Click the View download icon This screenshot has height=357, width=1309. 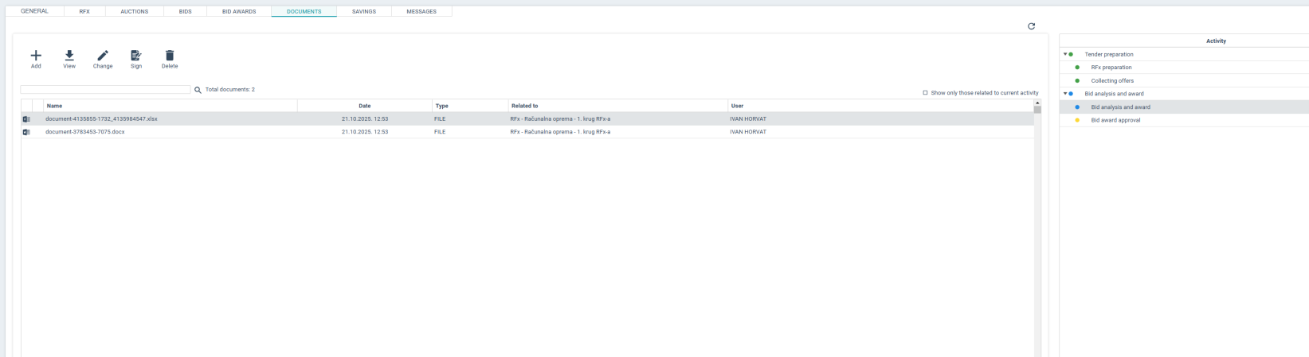[69, 56]
